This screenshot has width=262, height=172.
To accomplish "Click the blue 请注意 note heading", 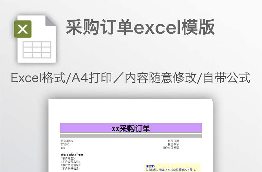I will [150, 166].
